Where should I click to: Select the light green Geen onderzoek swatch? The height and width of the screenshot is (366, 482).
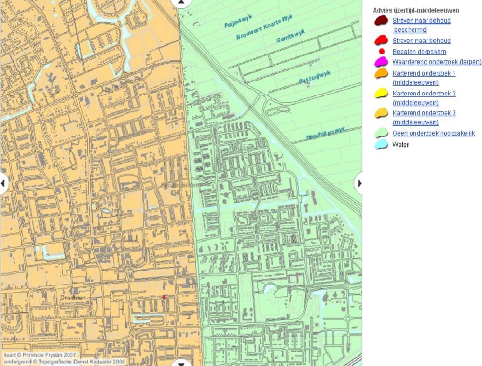(x=382, y=134)
